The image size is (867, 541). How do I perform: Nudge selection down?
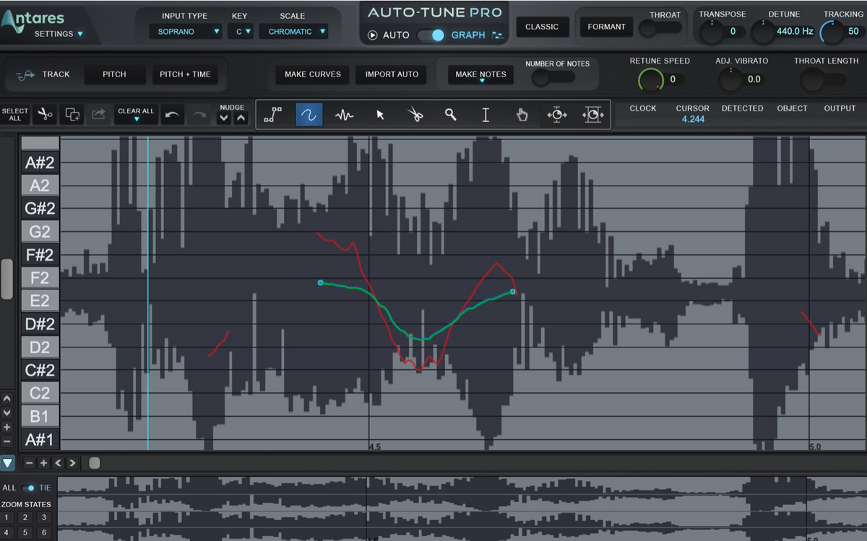[x=224, y=118]
